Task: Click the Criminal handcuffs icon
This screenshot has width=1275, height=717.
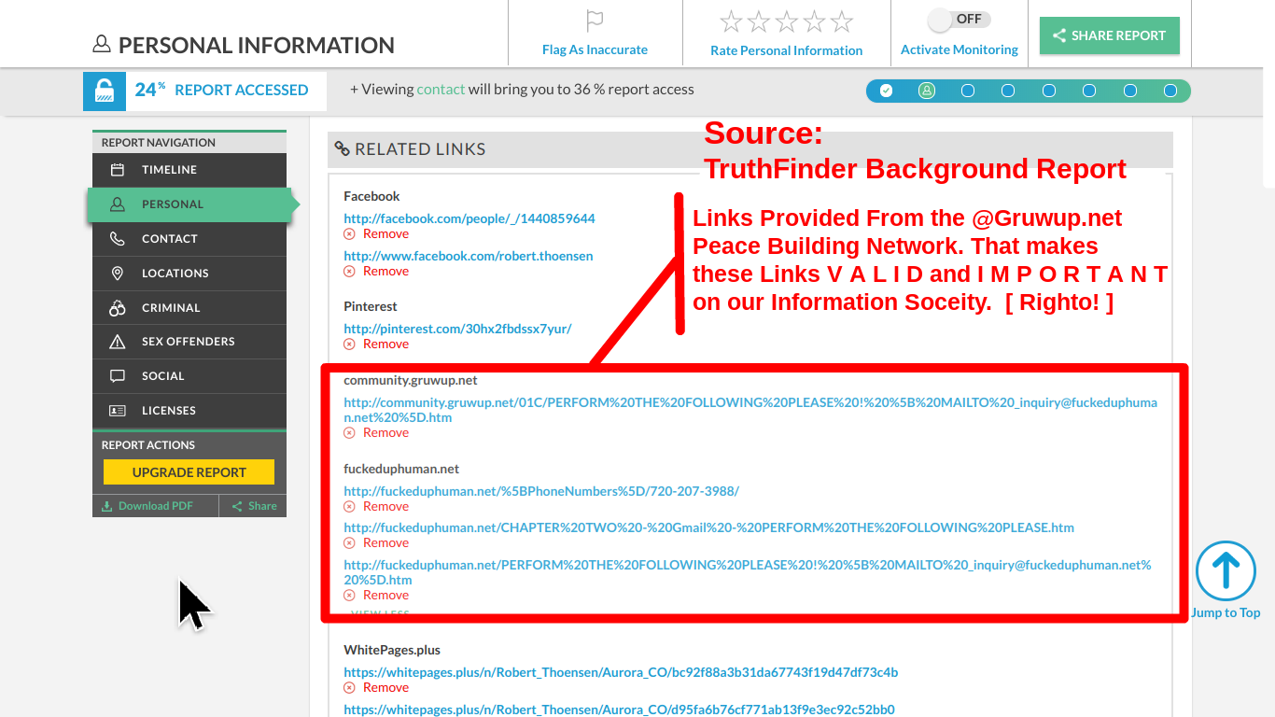Action: coord(118,308)
